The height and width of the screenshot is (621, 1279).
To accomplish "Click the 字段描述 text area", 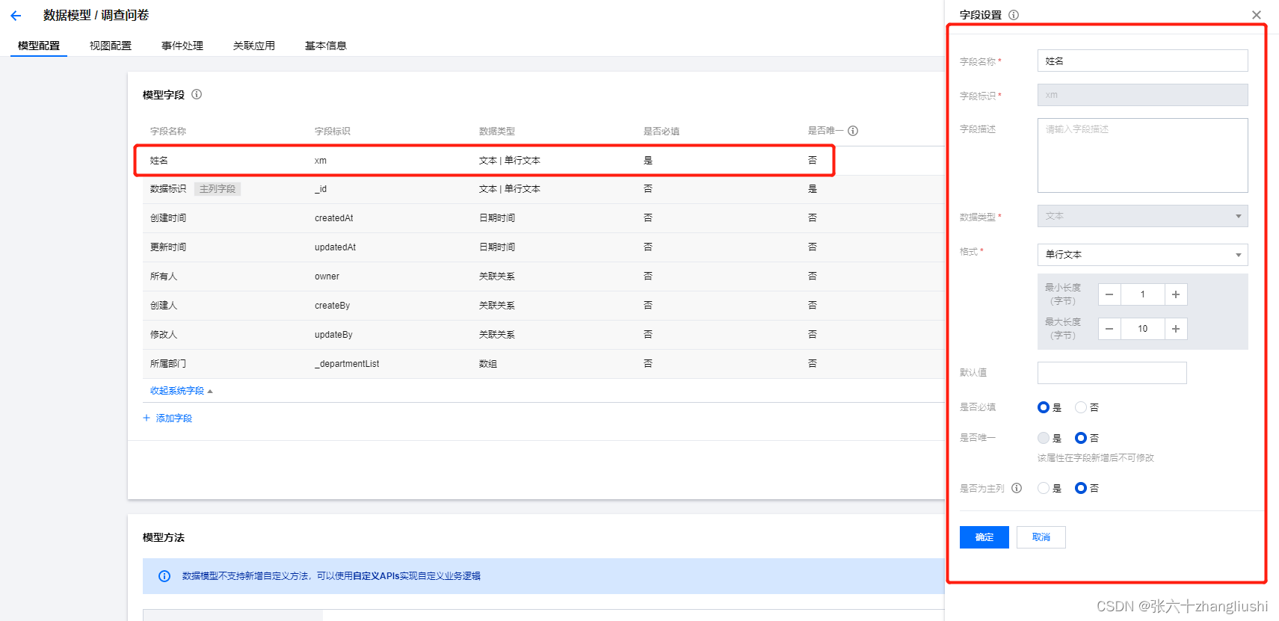I will 1142,155.
